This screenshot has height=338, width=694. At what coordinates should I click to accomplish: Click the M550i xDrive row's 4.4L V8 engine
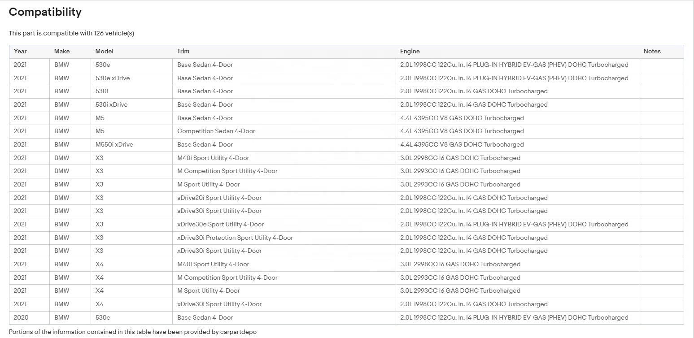pyautogui.click(x=462, y=144)
